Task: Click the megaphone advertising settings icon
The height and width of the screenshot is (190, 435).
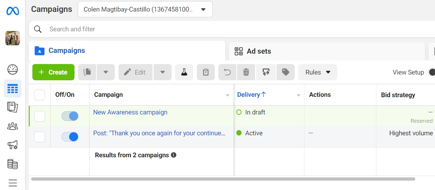Action: tap(13, 145)
